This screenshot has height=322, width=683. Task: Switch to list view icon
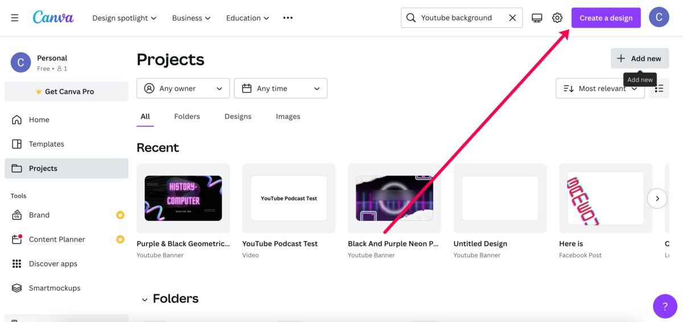pyautogui.click(x=659, y=89)
